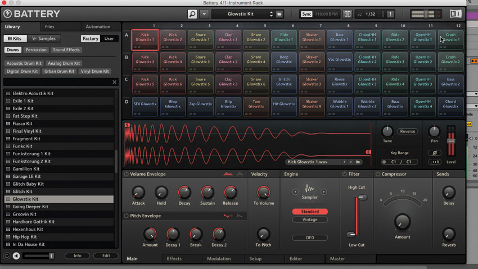This screenshot has height=269, width=478.
Task: Select Hip Hop Kit in the list
Action: (x=59, y=237)
